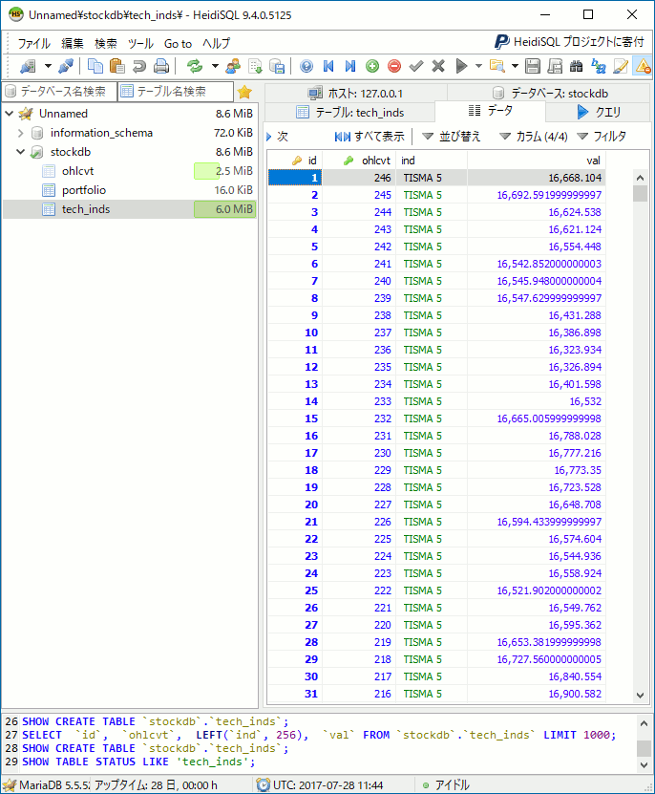This screenshot has height=794, width=655.
Task: Switch to the クエリ tab
Action: click(x=599, y=112)
